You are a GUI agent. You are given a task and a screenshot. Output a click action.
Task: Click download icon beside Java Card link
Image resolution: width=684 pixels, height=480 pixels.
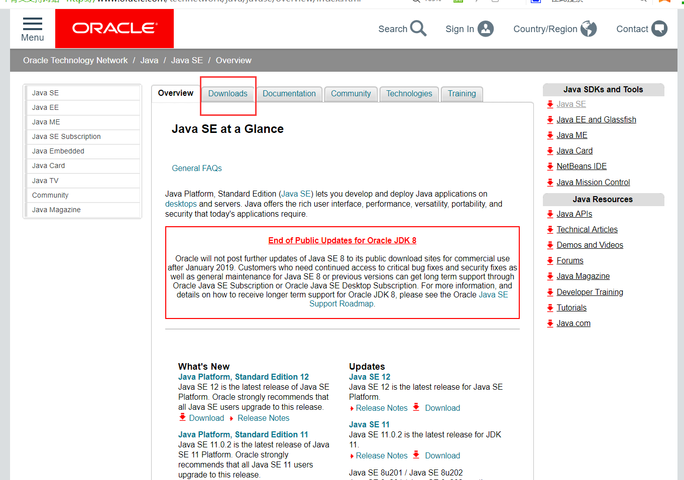[x=550, y=151]
